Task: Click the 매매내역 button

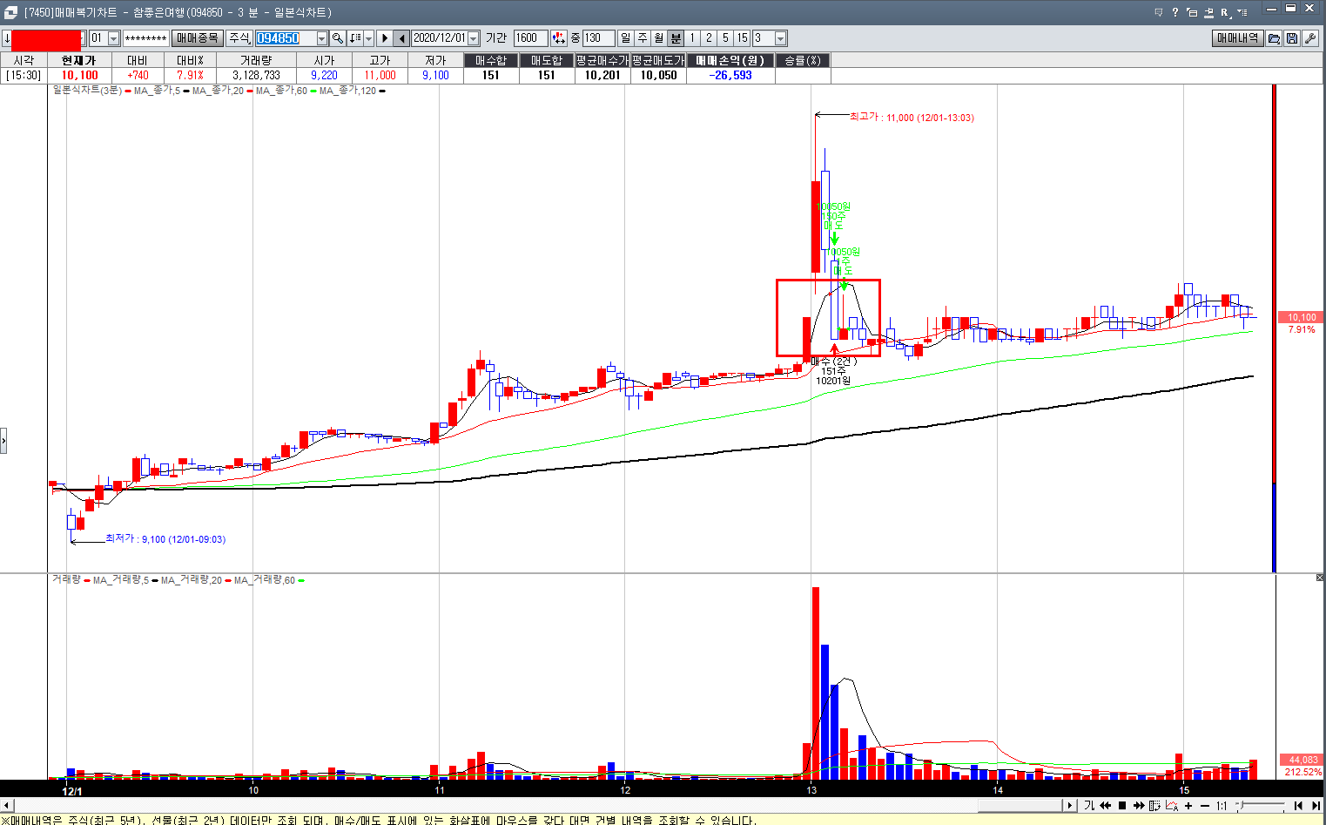Action: [x=1237, y=38]
